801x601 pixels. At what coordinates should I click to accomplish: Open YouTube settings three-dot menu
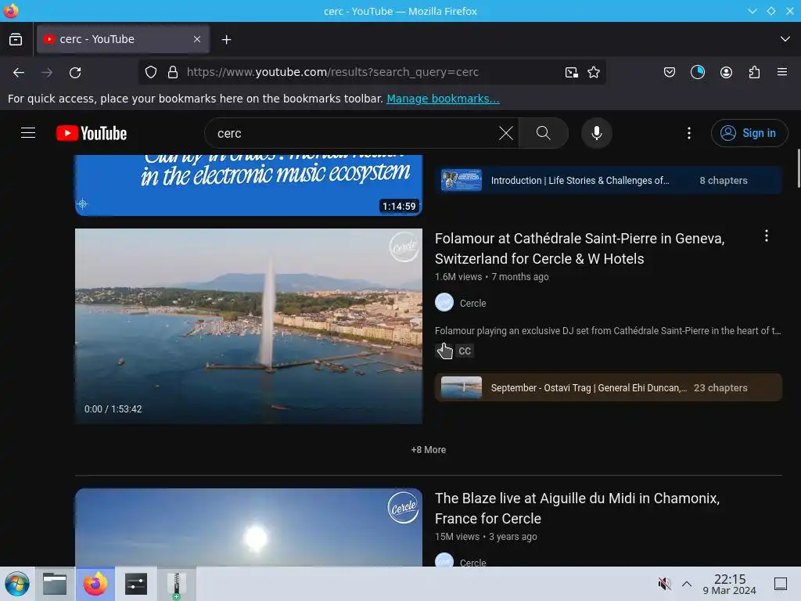[x=688, y=133]
